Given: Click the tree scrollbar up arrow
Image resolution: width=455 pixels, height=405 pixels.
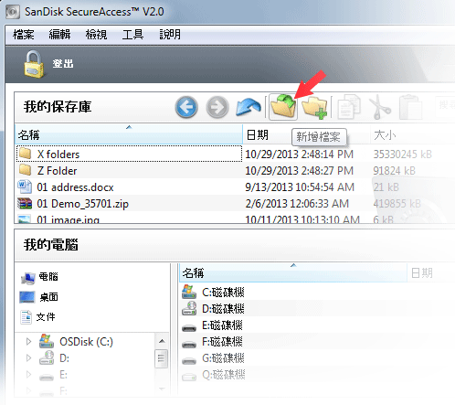Looking at the screenshot, I should 162,341.
